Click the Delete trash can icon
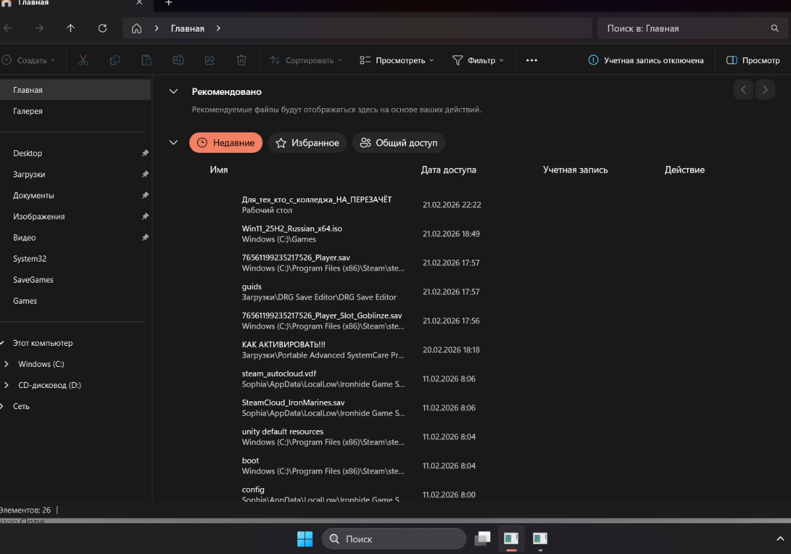 point(241,60)
